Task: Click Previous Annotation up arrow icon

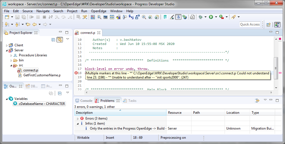Action: (17, 24)
